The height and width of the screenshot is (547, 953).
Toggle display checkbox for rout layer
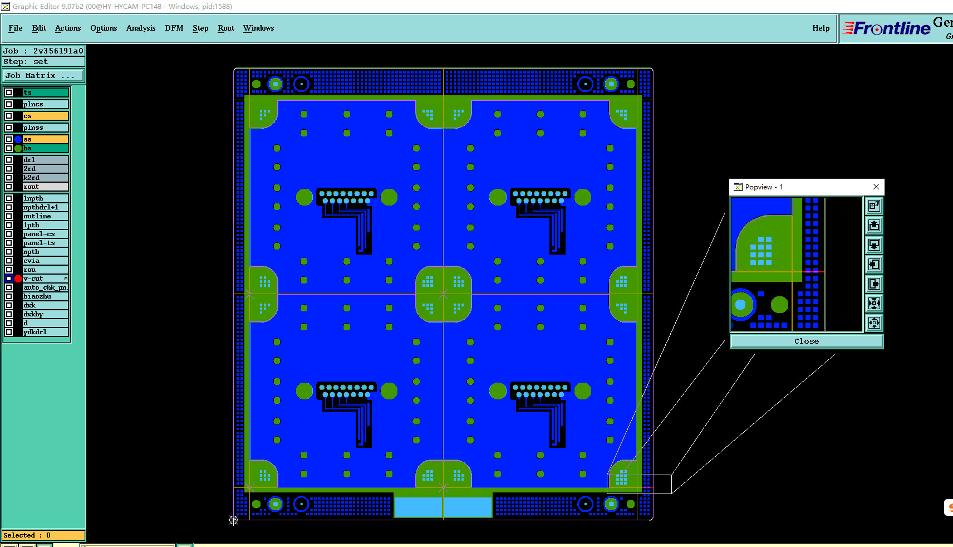(x=9, y=187)
